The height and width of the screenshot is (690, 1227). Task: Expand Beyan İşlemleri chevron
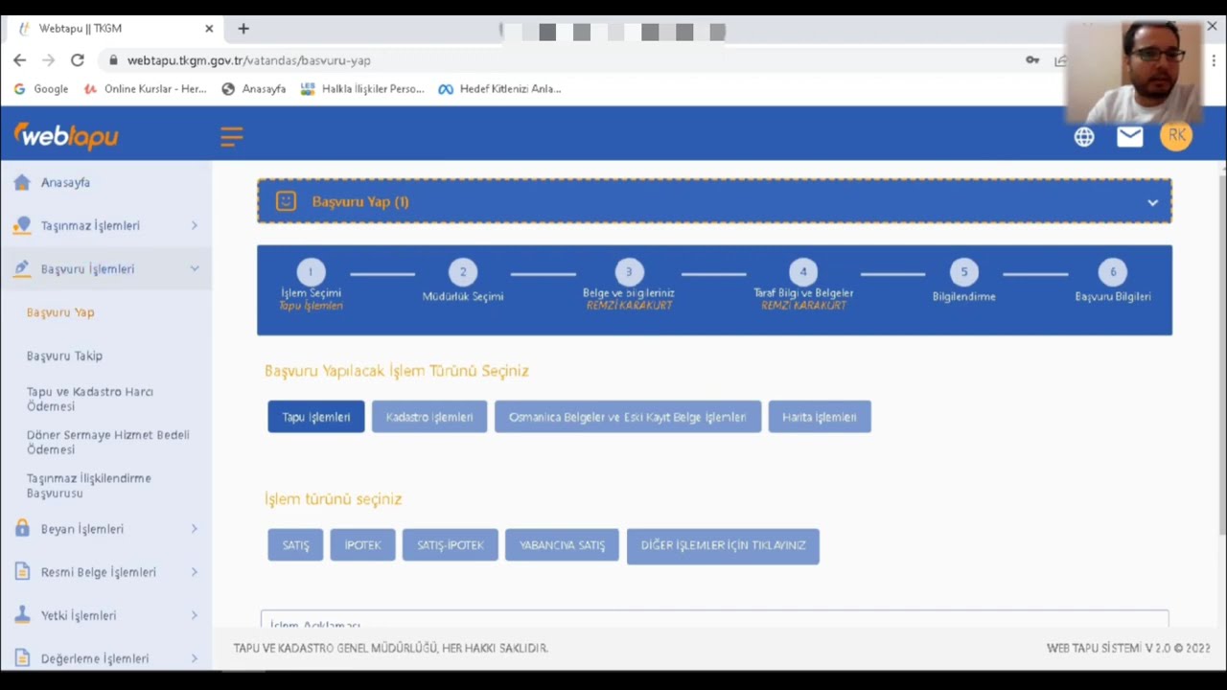194,529
